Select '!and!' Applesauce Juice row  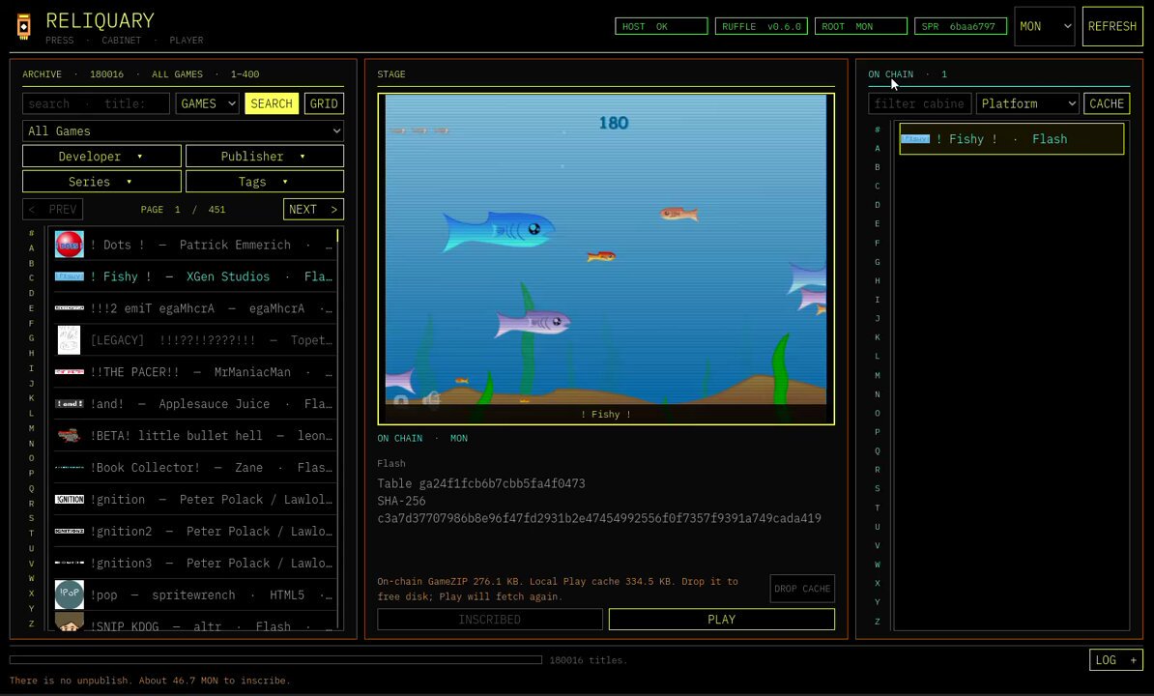(x=194, y=404)
